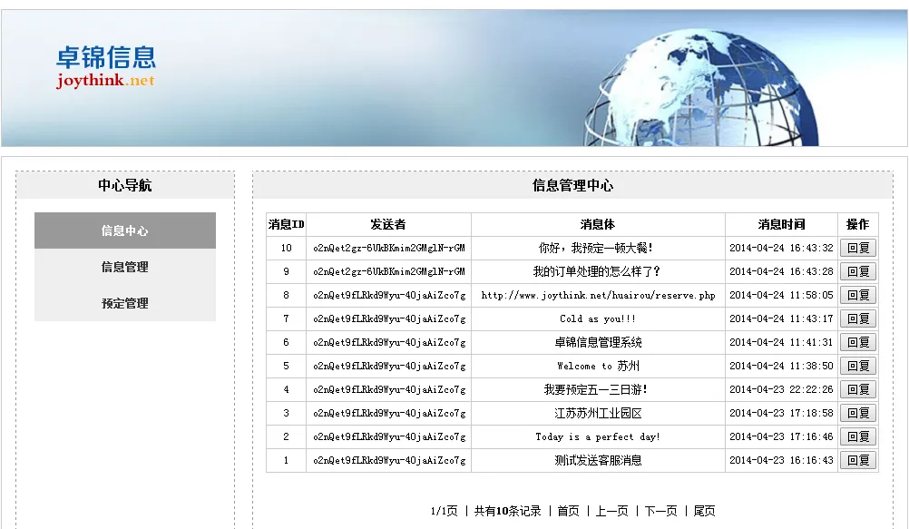Screen dimensions: 909x529
Task: Select message text 测试发送客服消息
Action: click(x=598, y=461)
